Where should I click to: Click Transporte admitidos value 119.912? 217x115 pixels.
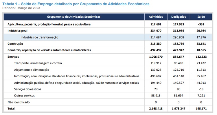tap(156, 63)
